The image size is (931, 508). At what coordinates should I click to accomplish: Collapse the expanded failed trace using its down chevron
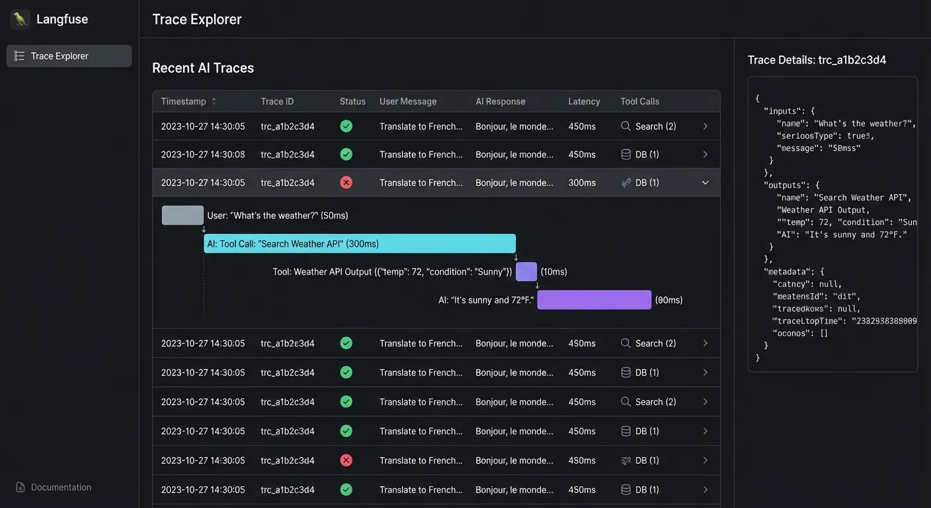[x=705, y=183]
